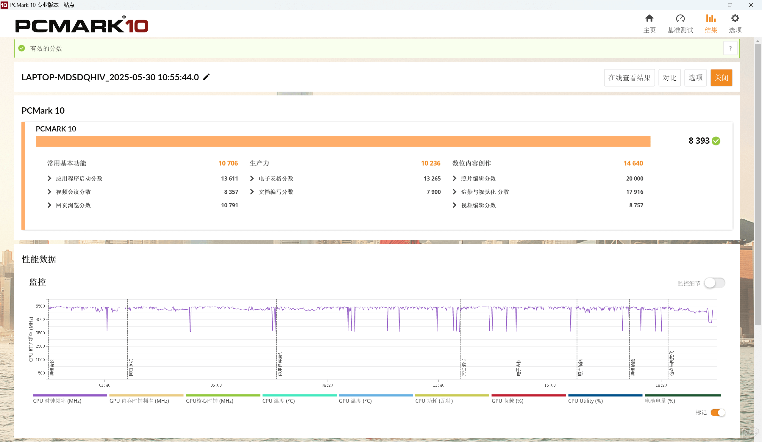Open the 基准测试 benchmark gauge icon
This screenshot has width=762, height=442.
[680, 18]
